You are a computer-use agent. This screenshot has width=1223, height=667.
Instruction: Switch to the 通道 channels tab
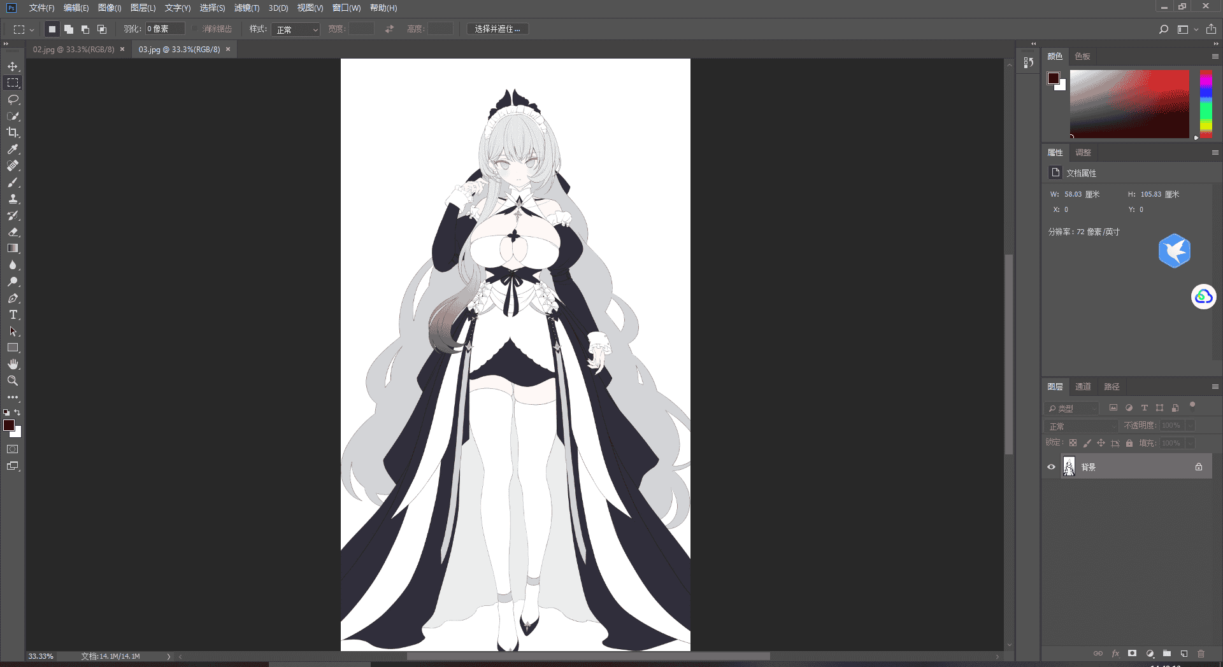pos(1083,387)
